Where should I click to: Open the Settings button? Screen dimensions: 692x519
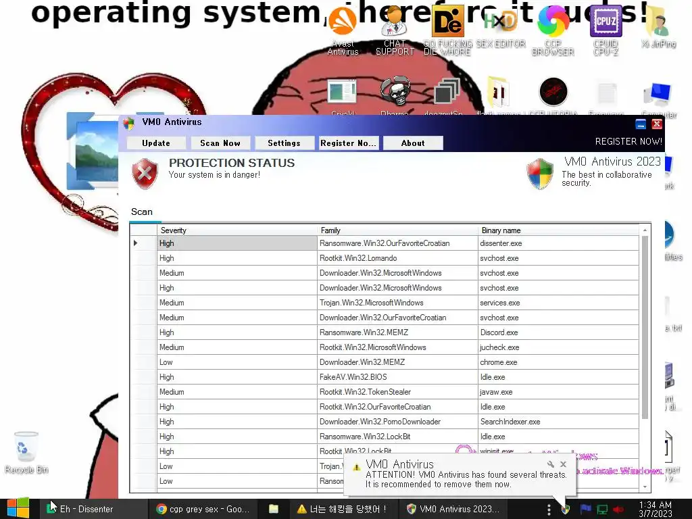285,143
